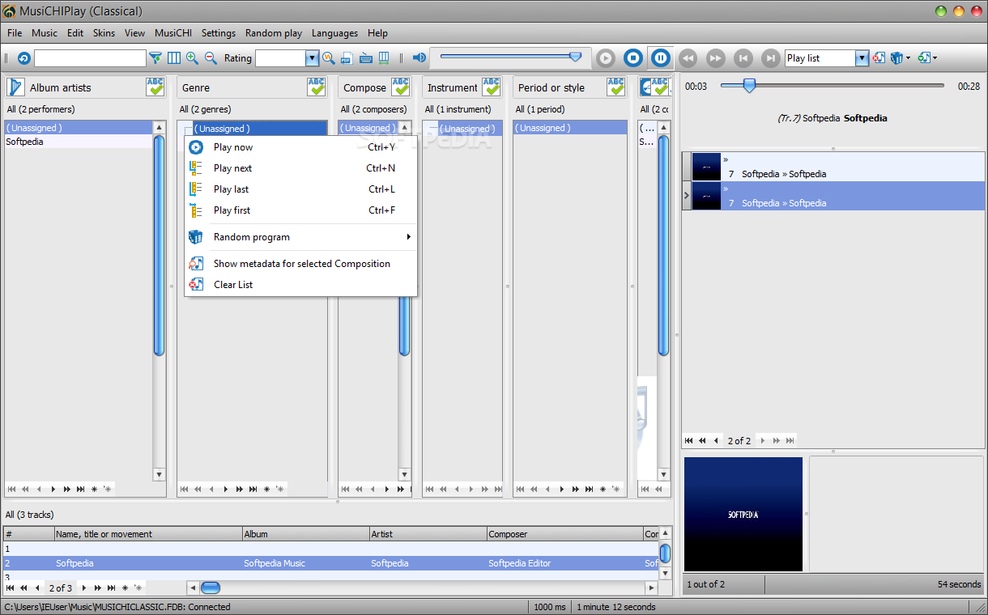The height and width of the screenshot is (615, 988).
Task: Click the clear playlist icon with red X
Action: tap(879, 58)
